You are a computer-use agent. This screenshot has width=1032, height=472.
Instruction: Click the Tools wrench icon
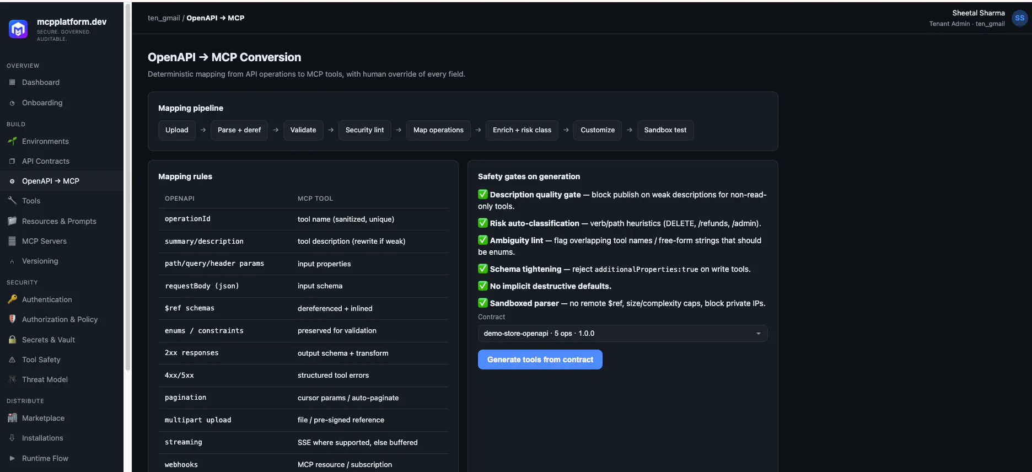12,201
